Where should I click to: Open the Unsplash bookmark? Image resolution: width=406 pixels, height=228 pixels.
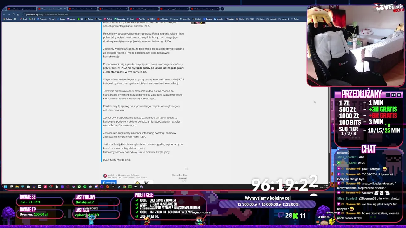coord(229,19)
